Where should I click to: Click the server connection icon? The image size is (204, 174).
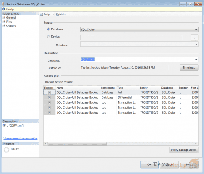[x=5, y=125]
